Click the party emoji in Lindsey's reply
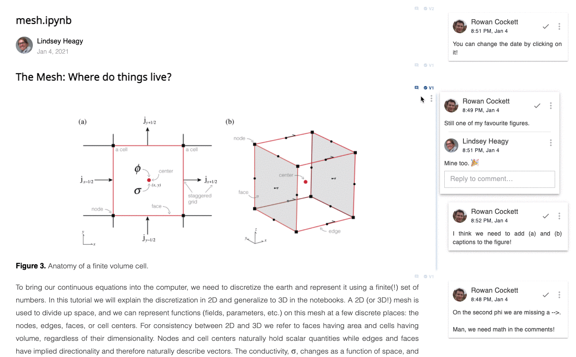Screen dimensions: 576x357 click(475, 162)
